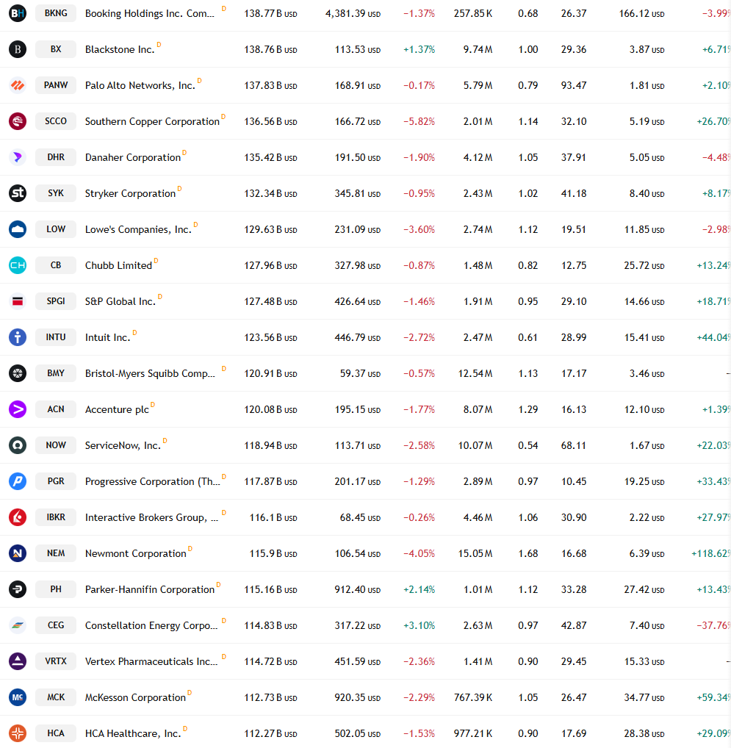The height and width of the screenshot is (748, 731).
Task: Click the Constellation Energy logo icon
Action: pos(18,625)
